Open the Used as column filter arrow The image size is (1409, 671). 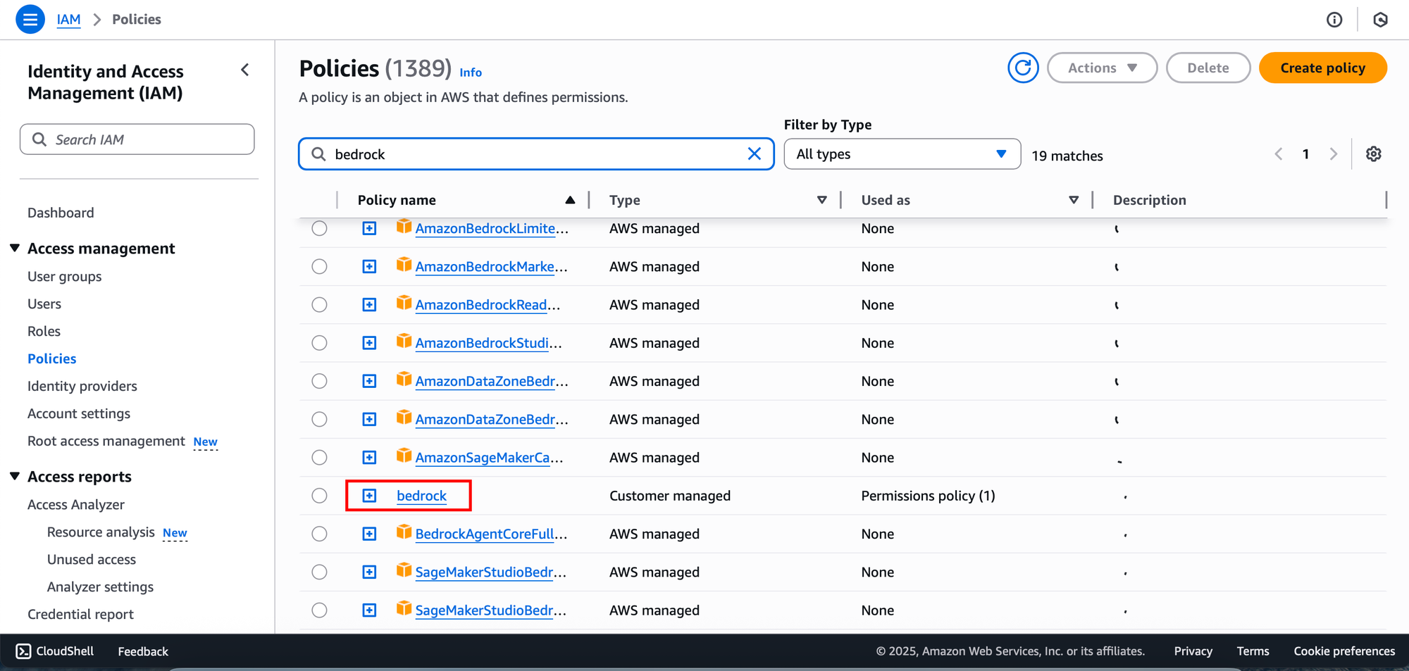(x=1074, y=200)
